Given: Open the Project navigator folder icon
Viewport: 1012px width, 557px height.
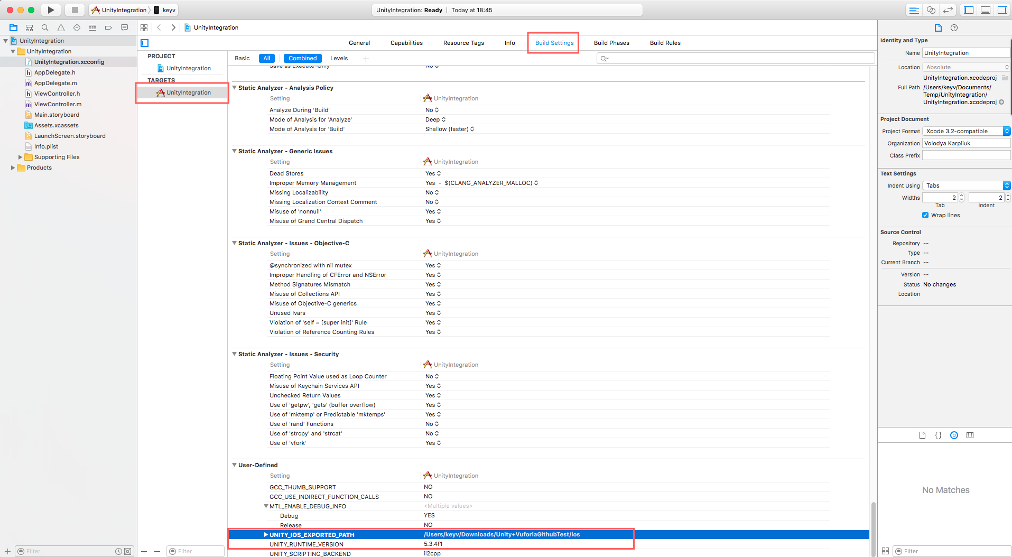Looking at the screenshot, I should pyautogui.click(x=14, y=27).
